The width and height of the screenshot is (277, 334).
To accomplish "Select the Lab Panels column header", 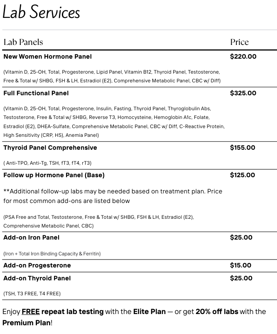I will coord(23,42).
